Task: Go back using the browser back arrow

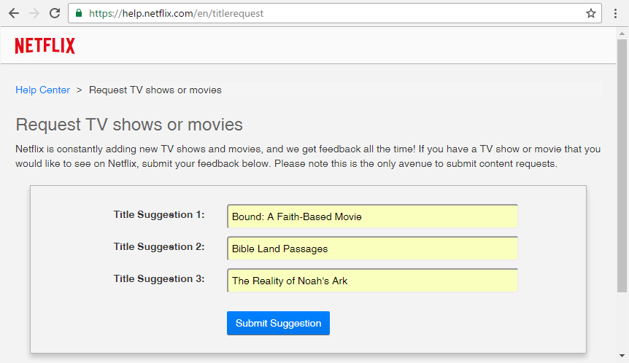Action: click(x=14, y=13)
